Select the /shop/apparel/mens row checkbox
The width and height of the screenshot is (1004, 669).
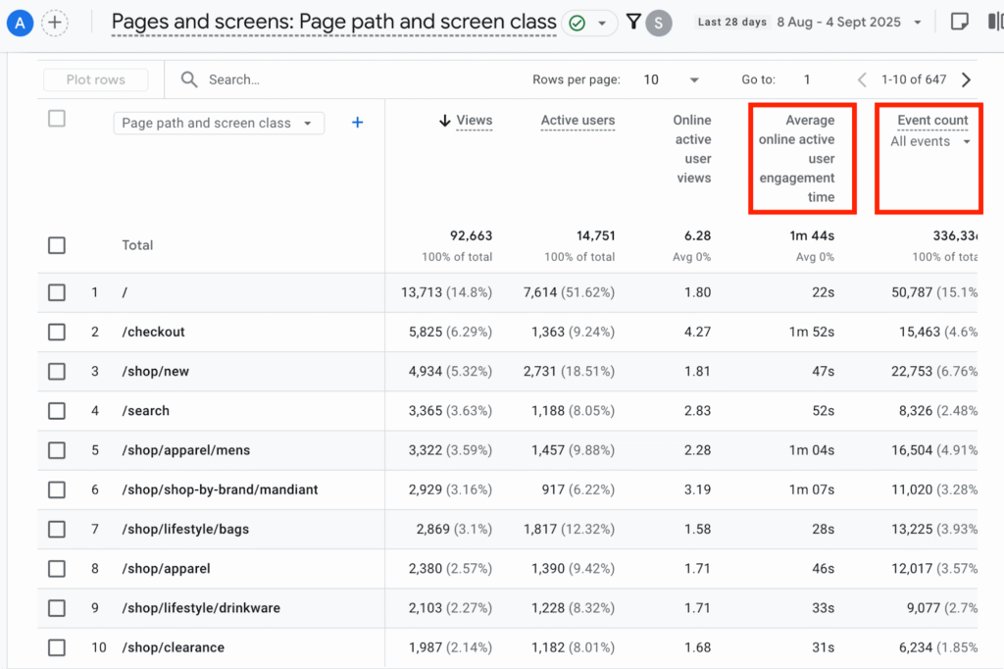click(x=57, y=450)
